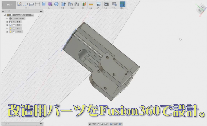Open the 選択 toolbar menu
Screen dimensions: 207x126
122,8
